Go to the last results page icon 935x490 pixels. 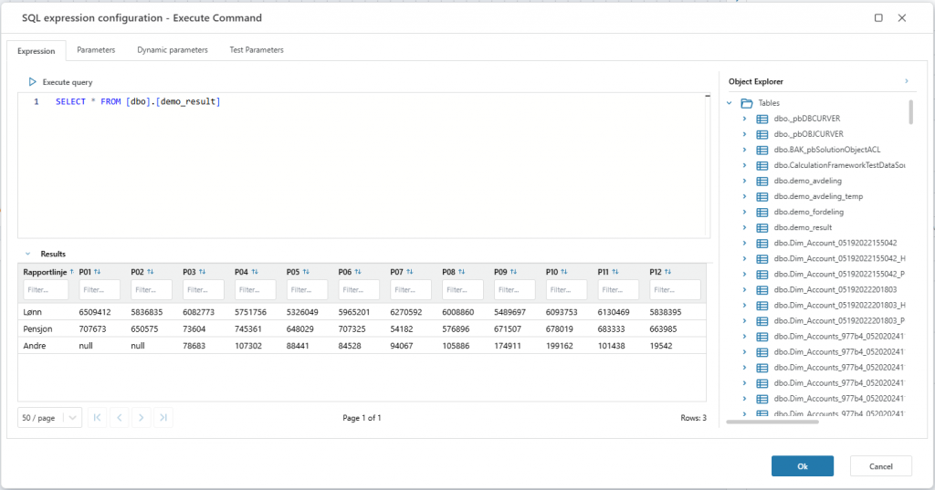pyautogui.click(x=163, y=418)
